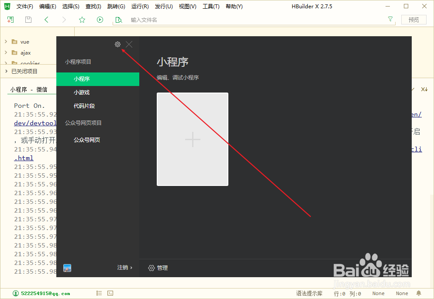Go back with the left arrow icon
This screenshot has width=434, height=299.
pos(46,20)
